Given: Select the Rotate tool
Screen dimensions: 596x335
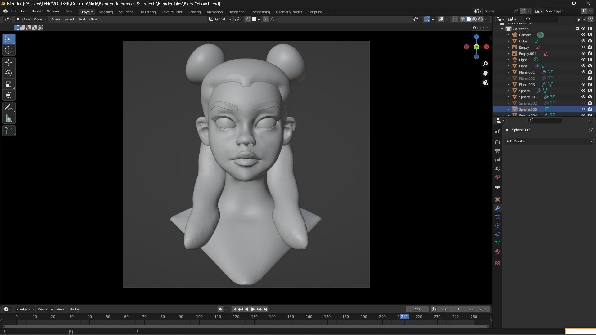Looking at the screenshot, I should point(9,74).
